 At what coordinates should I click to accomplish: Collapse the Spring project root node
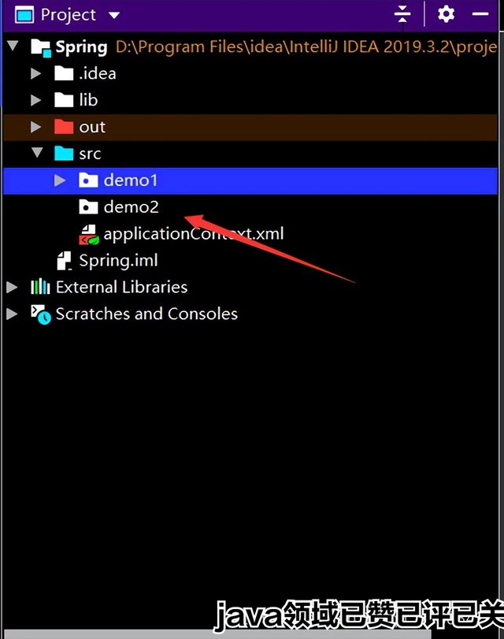[x=13, y=45]
